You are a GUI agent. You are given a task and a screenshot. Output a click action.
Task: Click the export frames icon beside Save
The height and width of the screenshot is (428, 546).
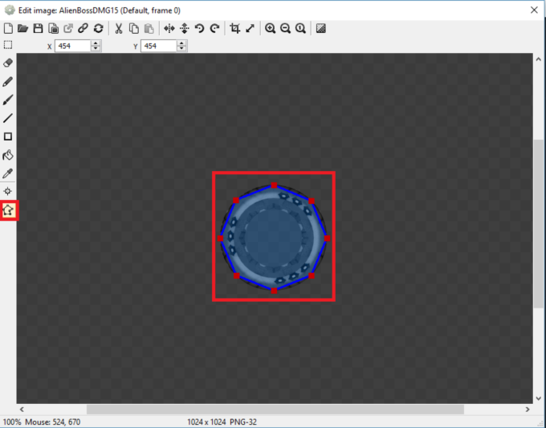(x=53, y=28)
